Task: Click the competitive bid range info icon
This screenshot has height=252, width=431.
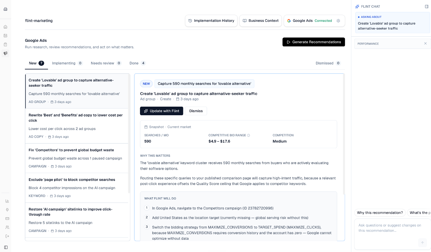Action: click(x=249, y=135)
